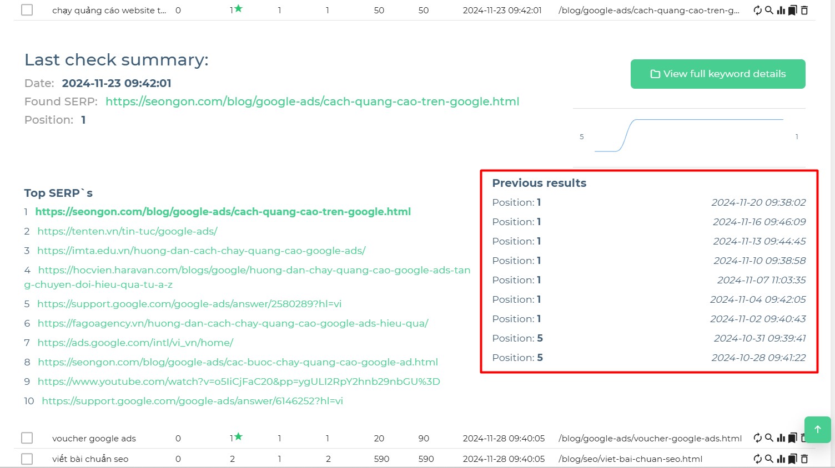Click previous result dated 2024-10-31 09:39:41

pyautogui.click(x=648, y=338)
